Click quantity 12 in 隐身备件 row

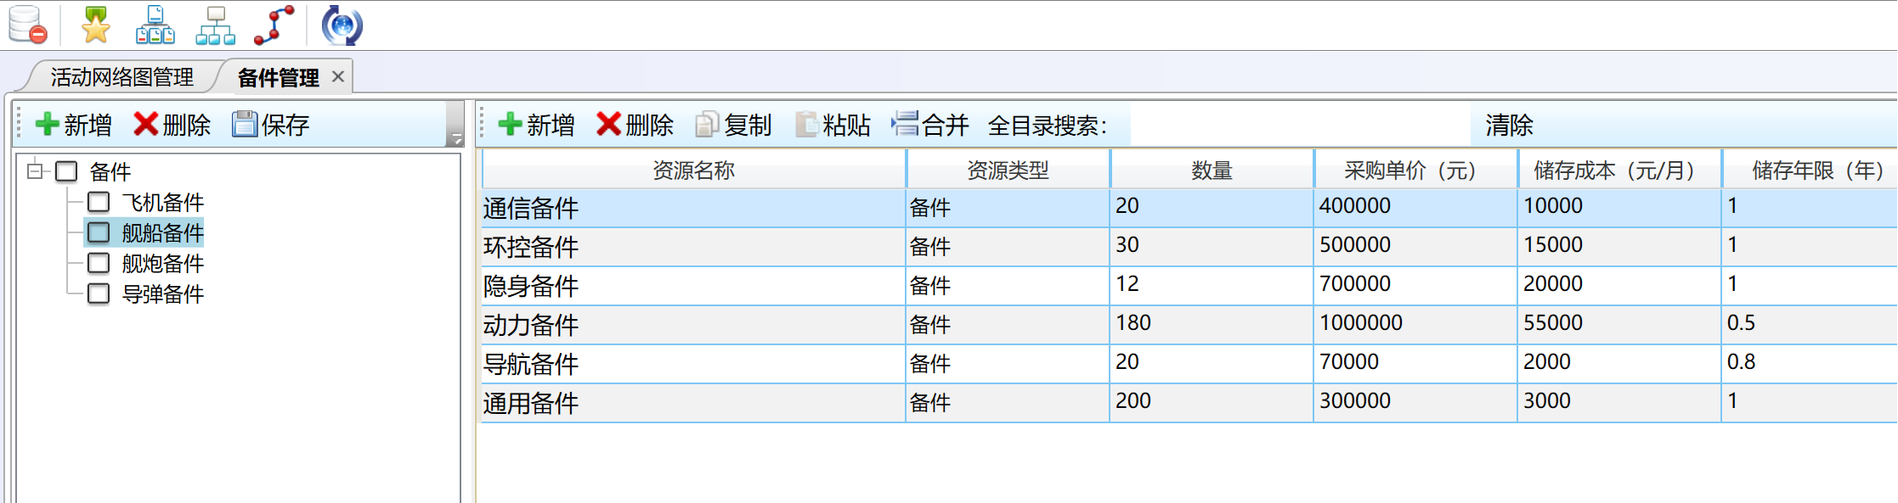[1212, 286]
